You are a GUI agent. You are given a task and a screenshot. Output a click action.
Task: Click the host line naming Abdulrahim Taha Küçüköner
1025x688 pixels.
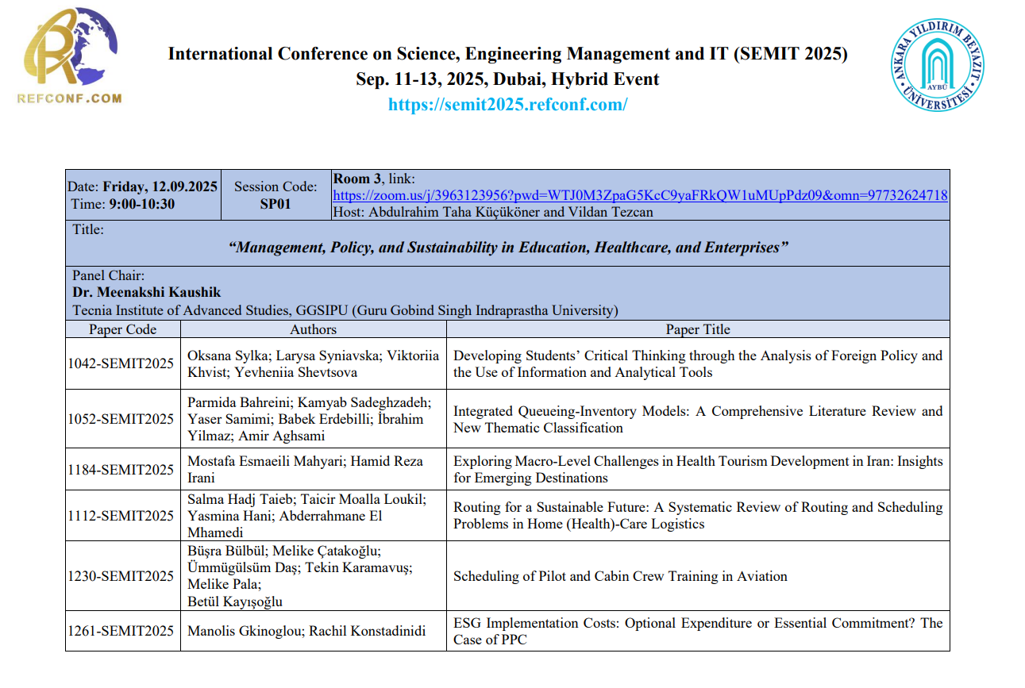[x=492, y=212]
